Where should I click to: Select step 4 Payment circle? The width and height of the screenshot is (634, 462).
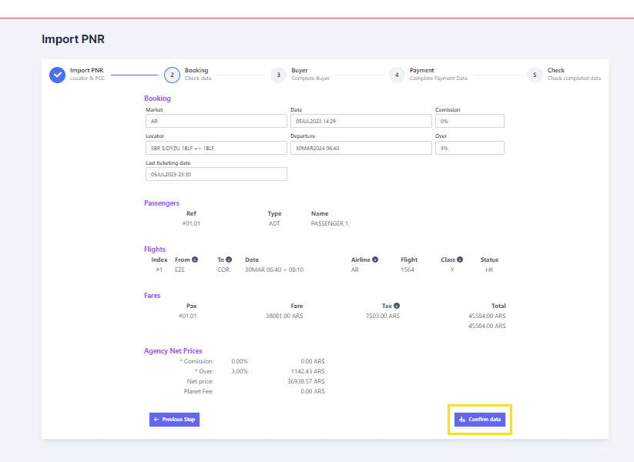click(x=396, y=75)
